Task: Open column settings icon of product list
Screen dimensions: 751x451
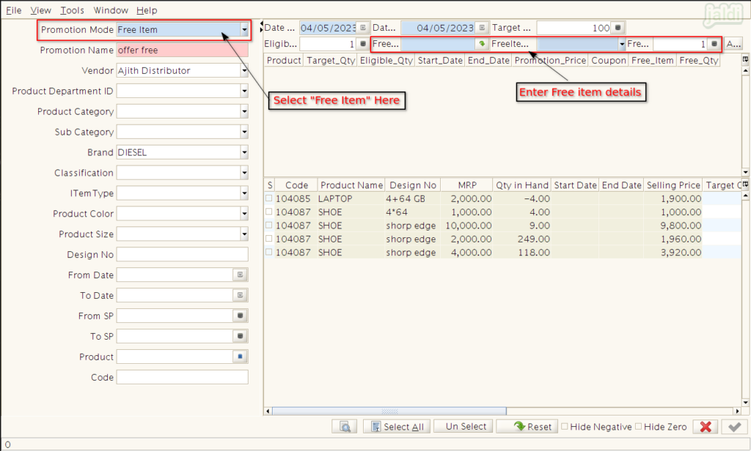Action: [x=745, y=184]
